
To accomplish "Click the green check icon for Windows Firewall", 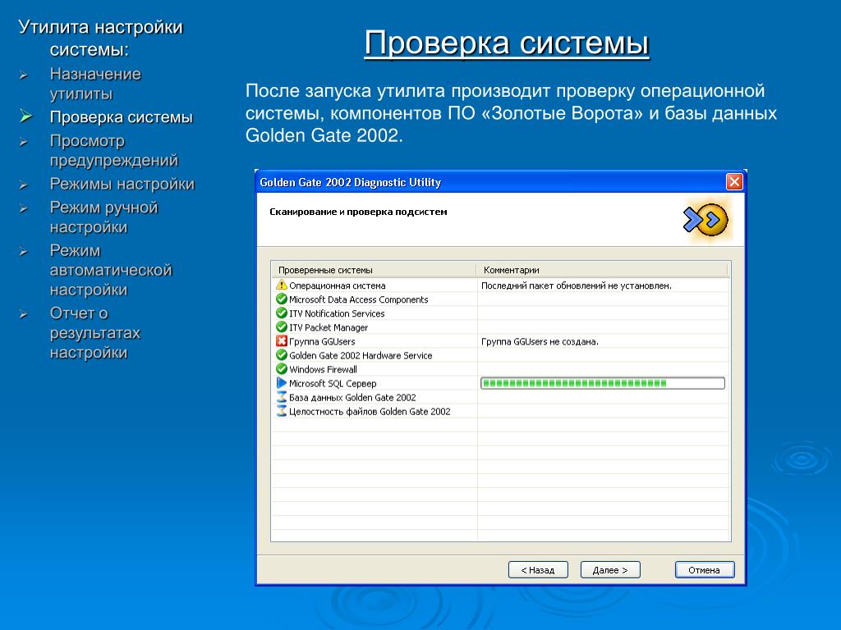I will coord(282,368).
